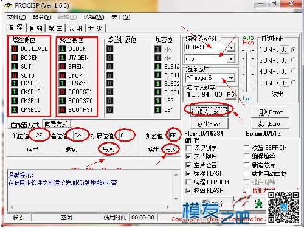
Task: Toggle the CKSEL3 fuse bit
Action: (15, 83)
